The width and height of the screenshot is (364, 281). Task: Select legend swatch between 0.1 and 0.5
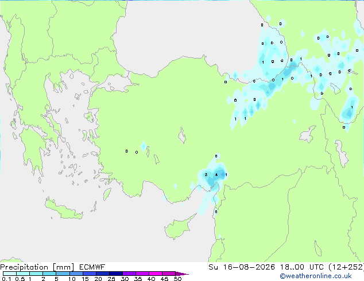[10, 274]
